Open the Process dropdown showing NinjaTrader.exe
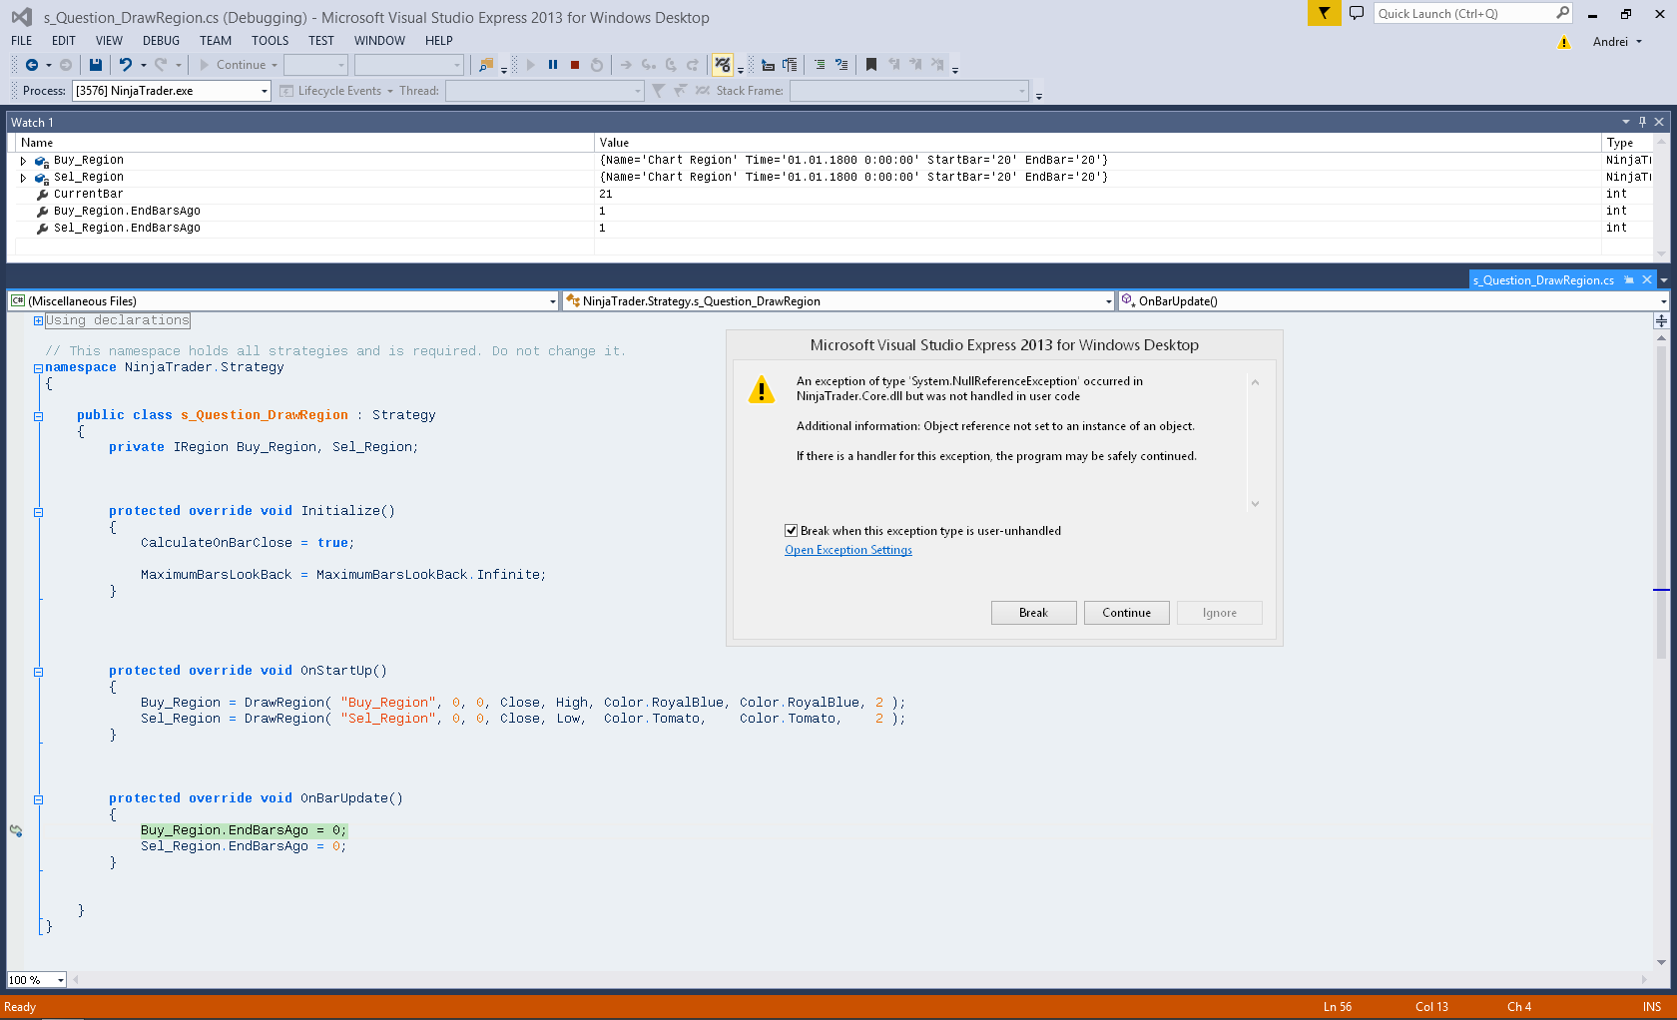The width and height of the screenshot is (1677, 1020). (x=171, y=91)
